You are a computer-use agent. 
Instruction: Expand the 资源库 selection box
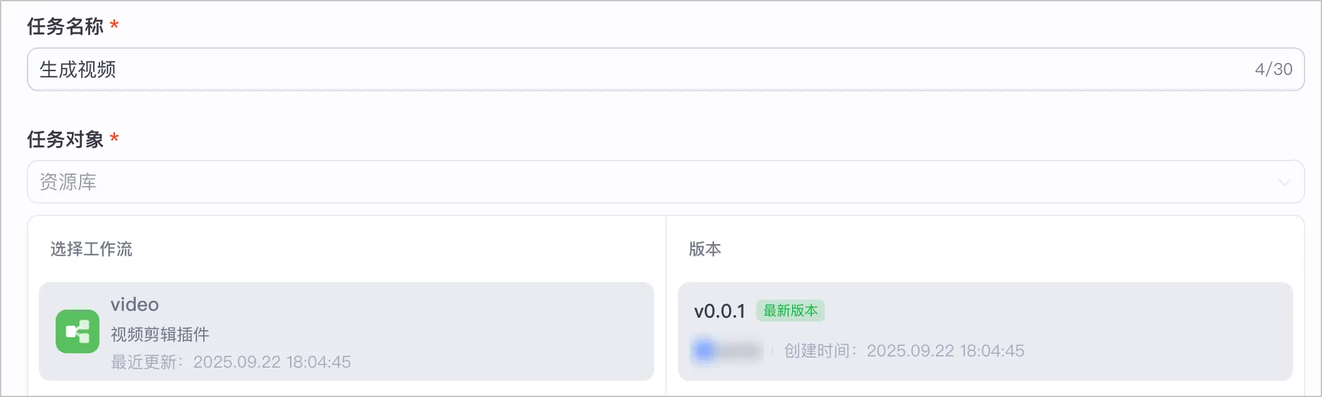tap(665, 182)
